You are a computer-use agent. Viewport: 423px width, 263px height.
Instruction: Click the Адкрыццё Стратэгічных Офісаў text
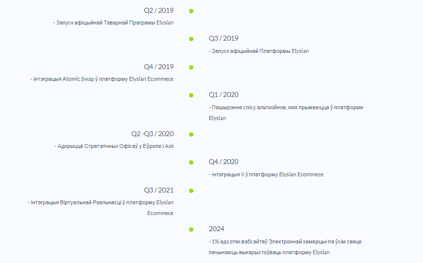114,146
